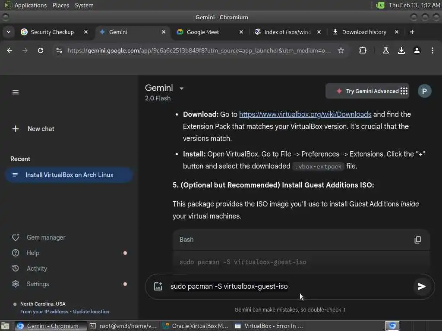Close the Gemini tab
Viewport: 442px width, 331px height.
click(164, 32)
